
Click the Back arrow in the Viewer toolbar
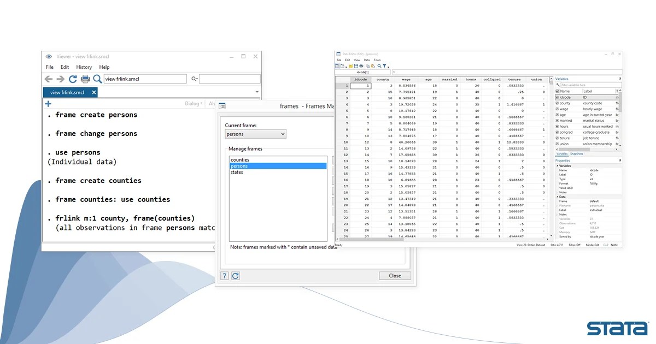[48, 78]
